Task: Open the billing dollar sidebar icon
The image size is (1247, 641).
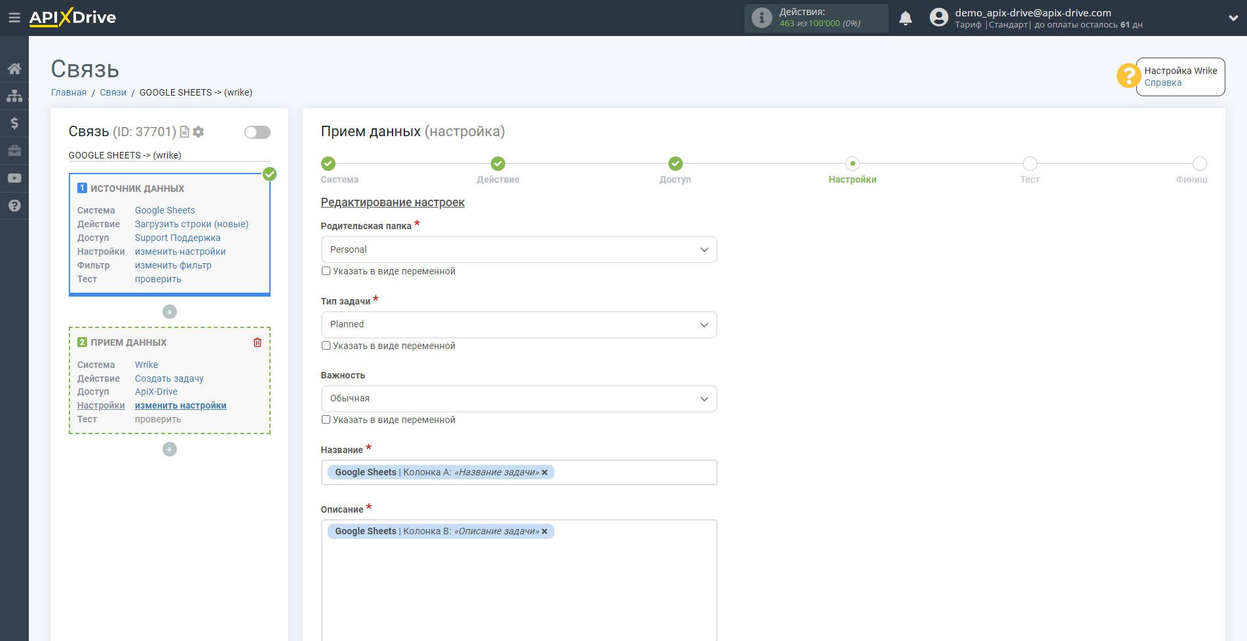Action: 14,123
